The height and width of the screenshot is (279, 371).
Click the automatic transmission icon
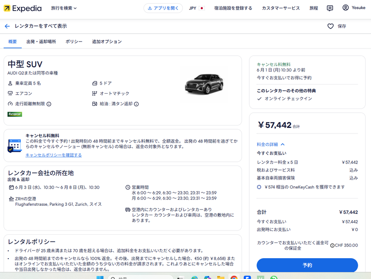(95, 94)
